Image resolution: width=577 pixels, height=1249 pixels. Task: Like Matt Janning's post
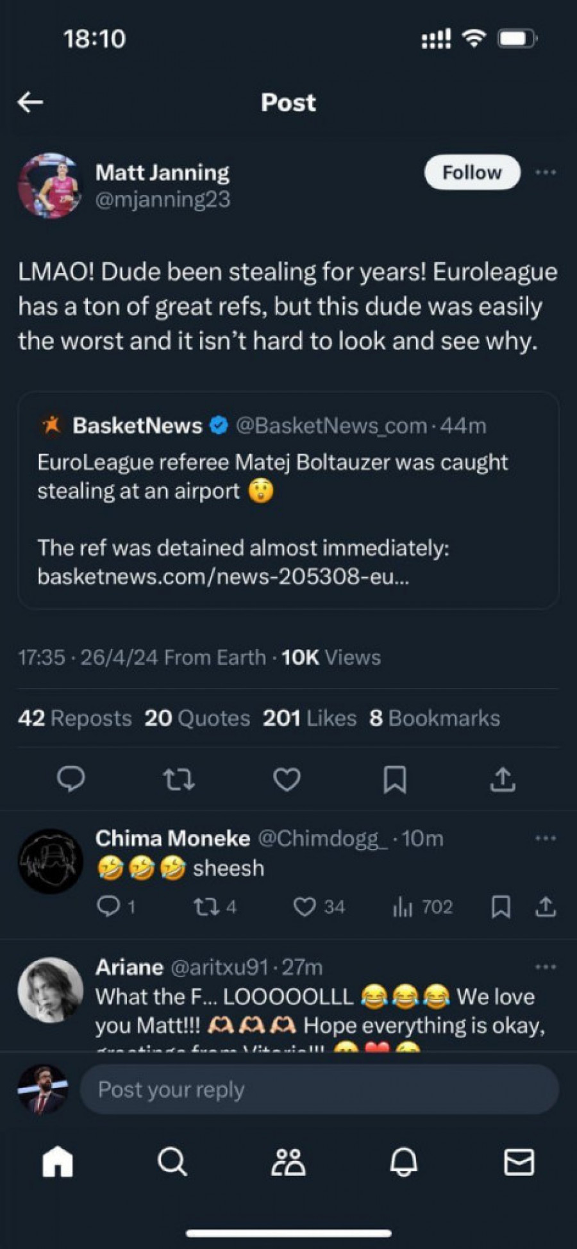(287, 780)
